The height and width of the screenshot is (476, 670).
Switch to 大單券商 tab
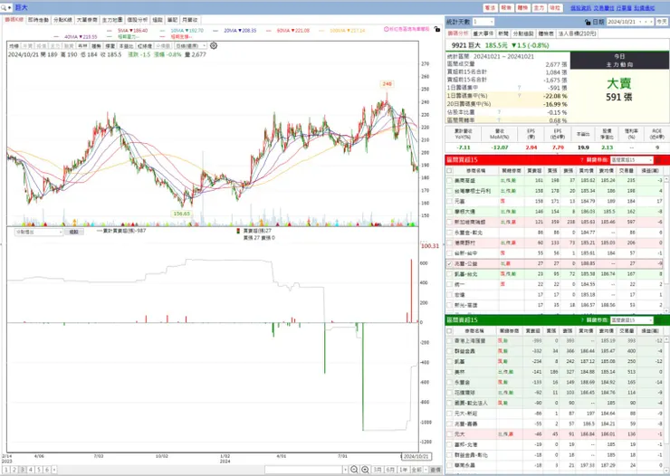[x=87, y=20]
